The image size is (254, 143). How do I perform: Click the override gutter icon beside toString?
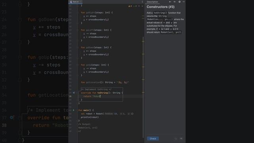[74, 93]
